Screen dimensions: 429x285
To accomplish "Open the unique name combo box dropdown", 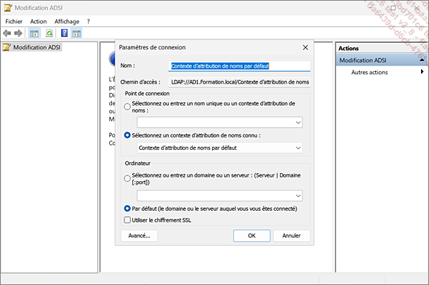I will point(298,122).
